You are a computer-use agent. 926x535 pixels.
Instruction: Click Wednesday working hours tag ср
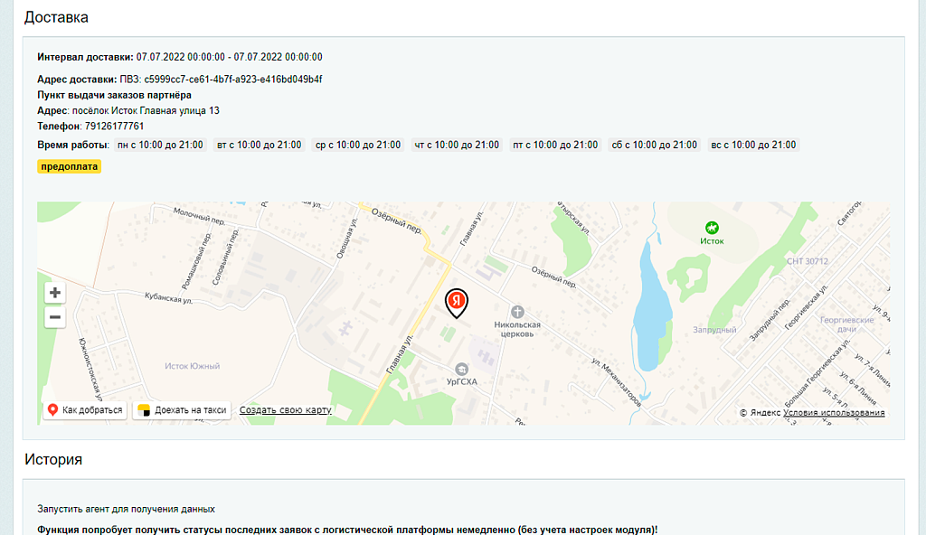click(x=357, y=145)
